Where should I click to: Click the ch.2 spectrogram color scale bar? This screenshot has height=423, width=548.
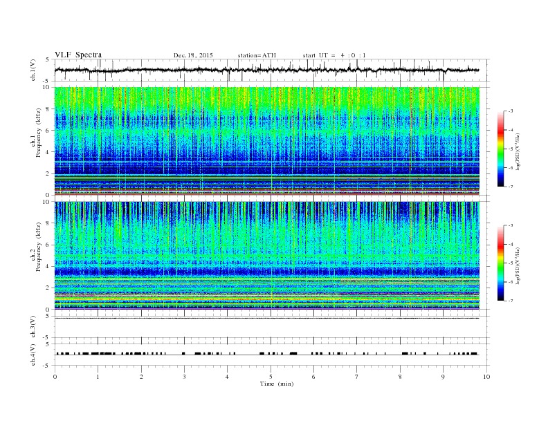point(501,263)
